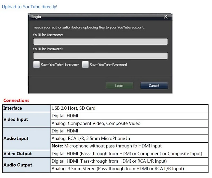Click the 'Note: Microphone without pass through' cell
Image resolution: width=212 pixels, height=178 pixels.
point(129,146)
